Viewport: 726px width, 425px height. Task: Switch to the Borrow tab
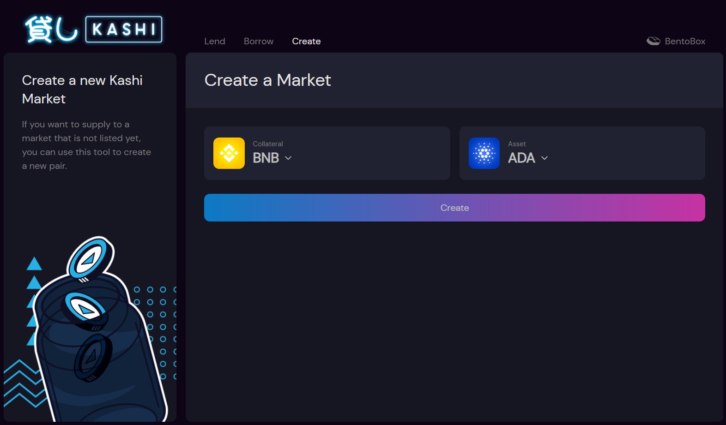tap(259, 41)
